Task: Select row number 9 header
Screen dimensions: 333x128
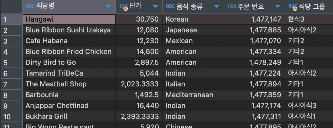Action: pyautogui.click(x=11, y=106)
